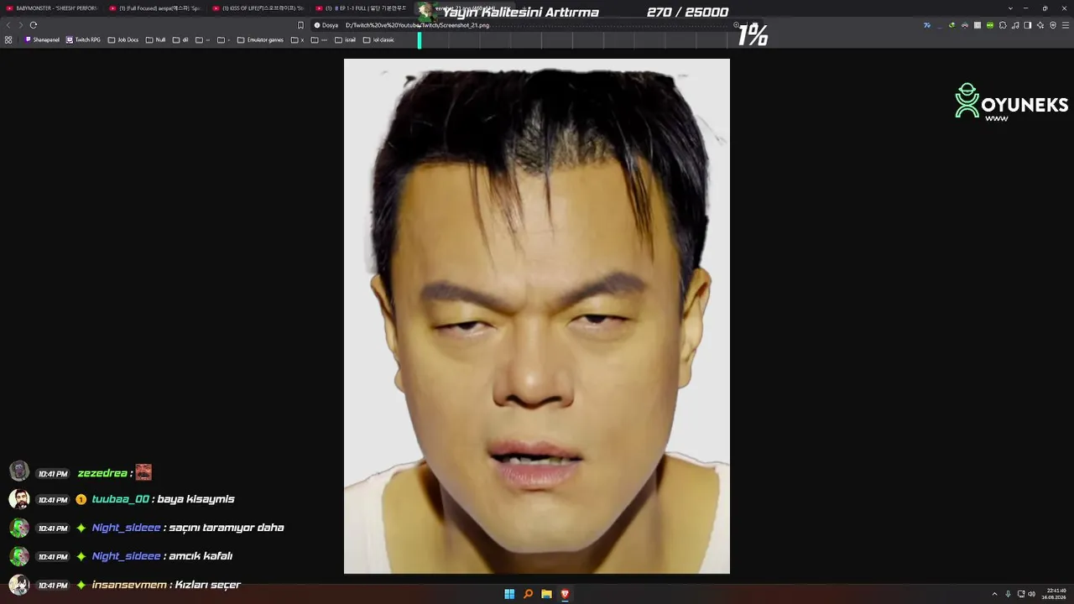Viewport: 1074px width, 604px height.
Task: Expand the lol classic bookmark folder
Action: point(379,39)
